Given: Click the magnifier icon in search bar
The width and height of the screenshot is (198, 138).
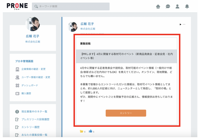Looking at the screenshot, I should point(37,6).
